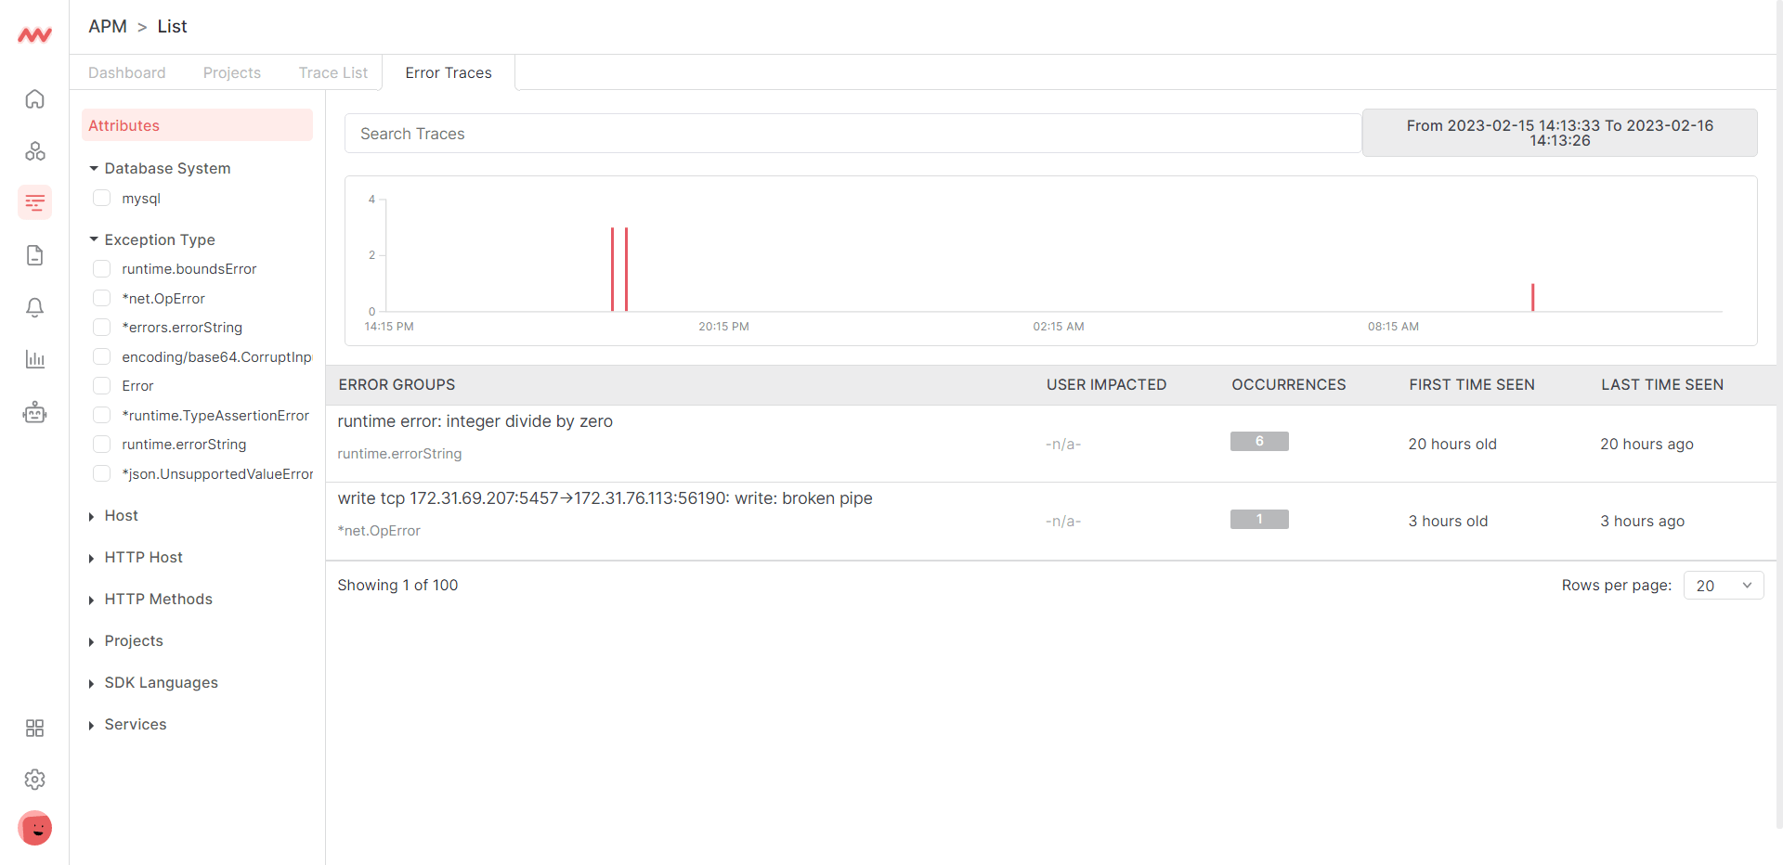Click the '20 hours old' cell

[x=1452, y=445]
